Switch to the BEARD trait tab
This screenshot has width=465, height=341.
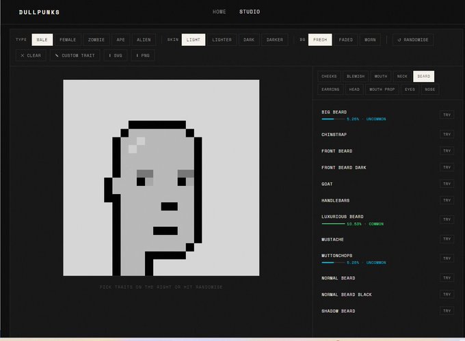coord(423,77)
